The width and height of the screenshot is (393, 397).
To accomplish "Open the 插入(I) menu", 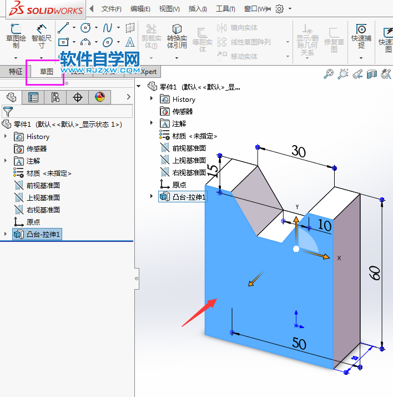I will pyautogui.click(x=198, y=9).
